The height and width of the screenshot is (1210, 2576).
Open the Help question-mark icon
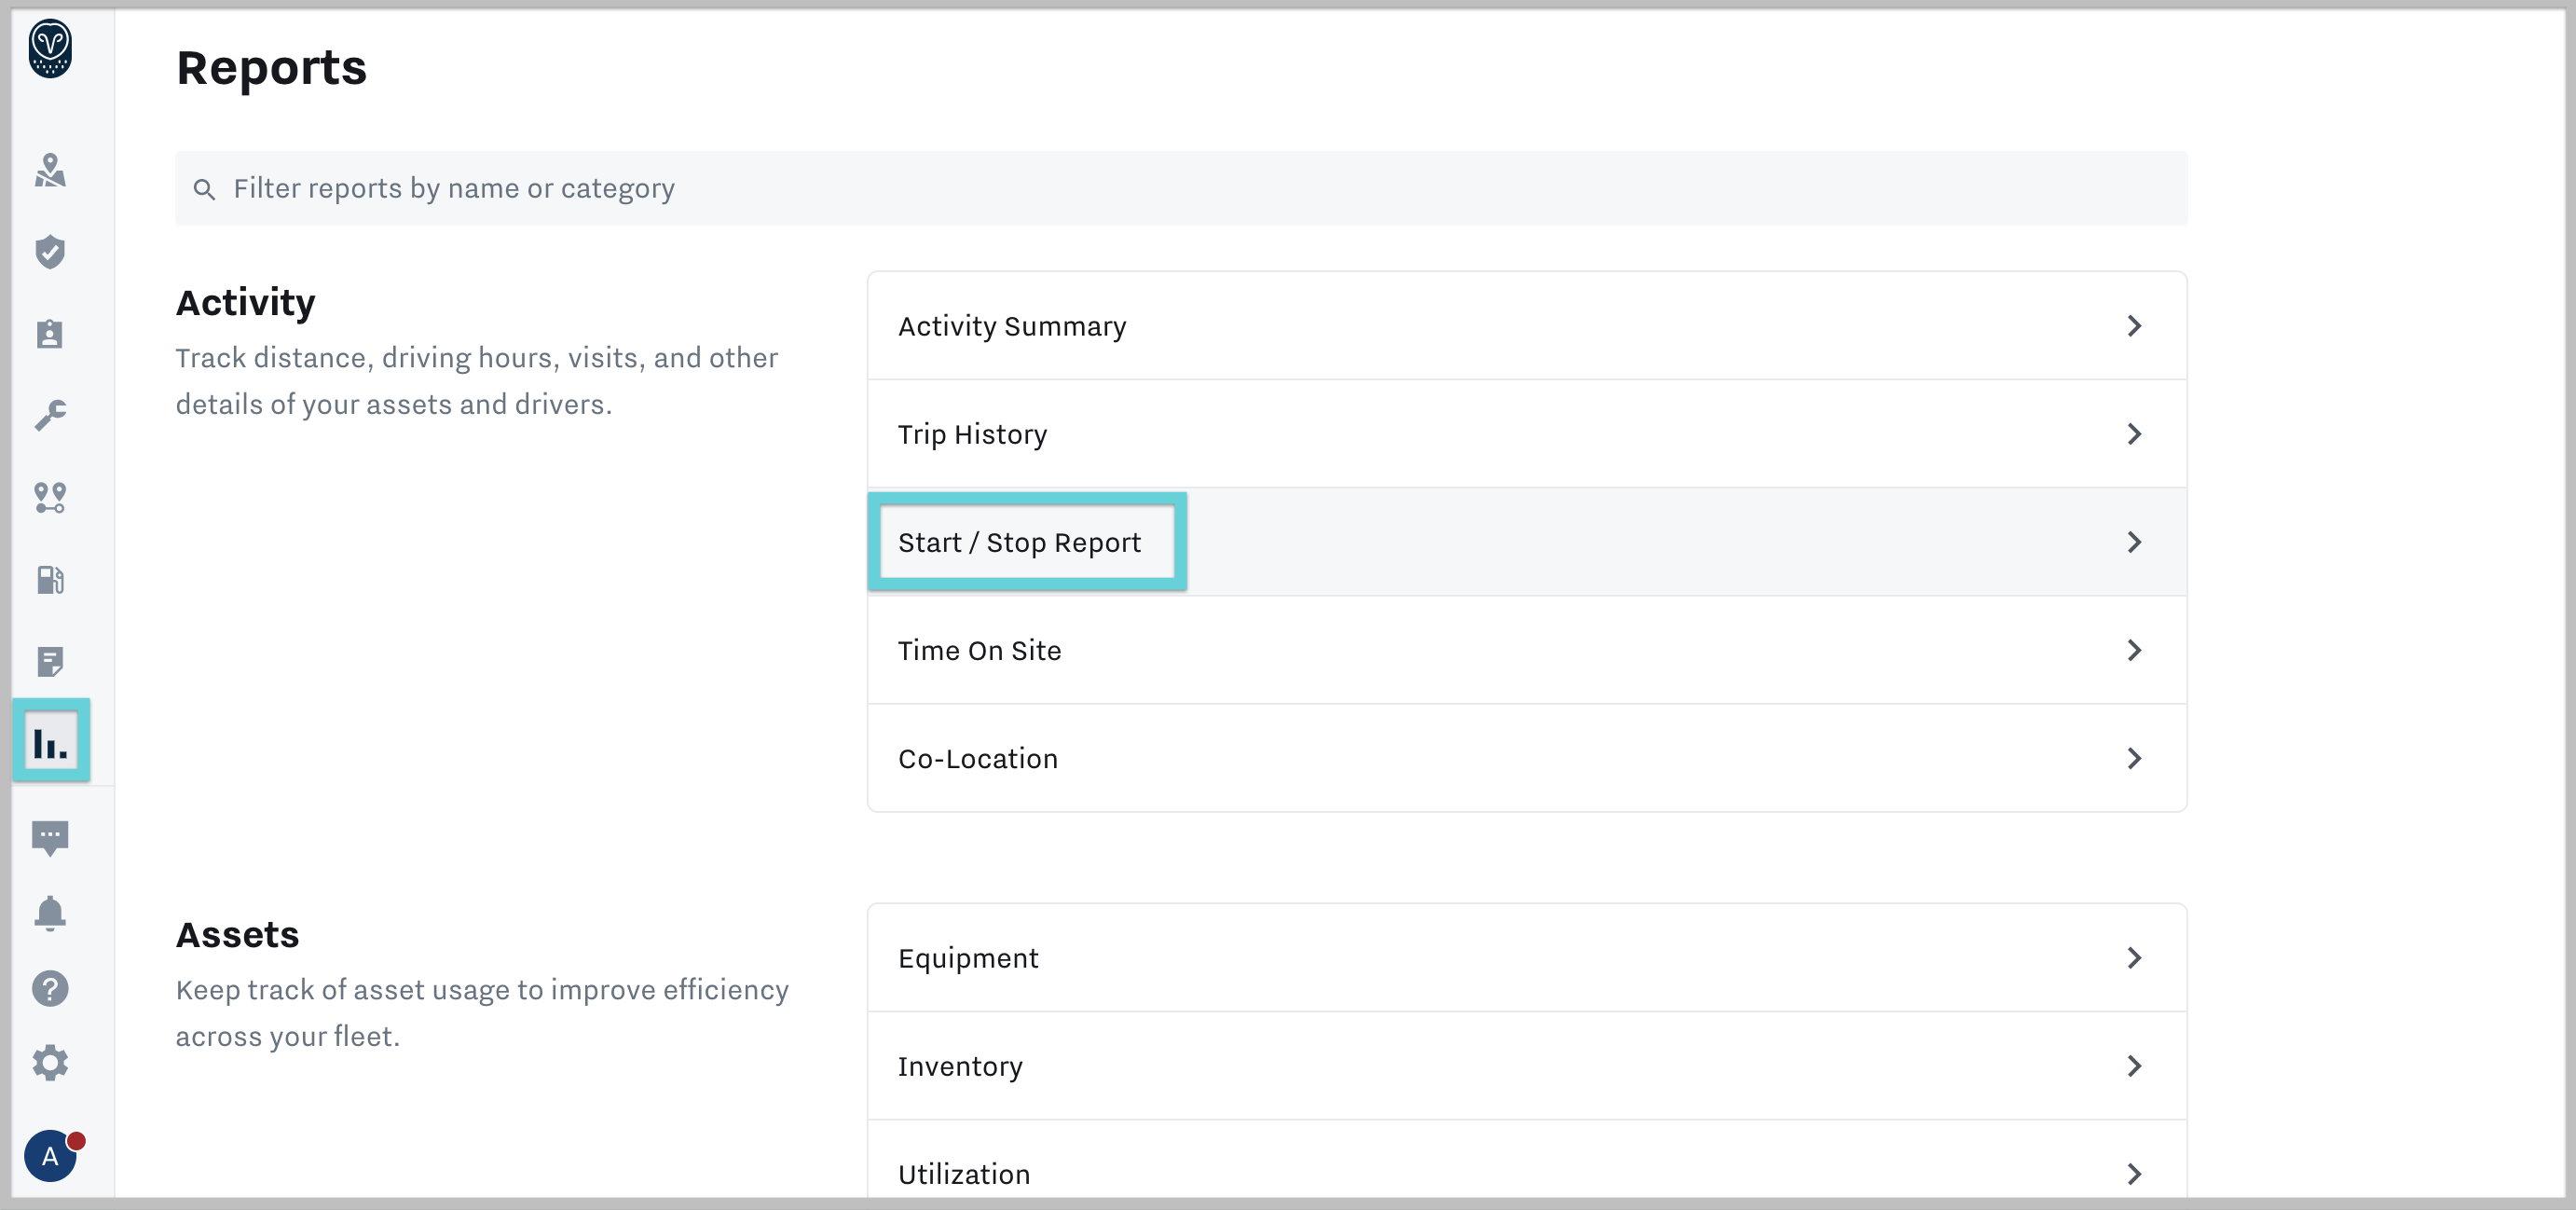51,988
